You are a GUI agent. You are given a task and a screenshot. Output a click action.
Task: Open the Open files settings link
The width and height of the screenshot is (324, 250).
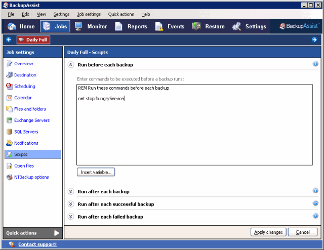[24, 166]
